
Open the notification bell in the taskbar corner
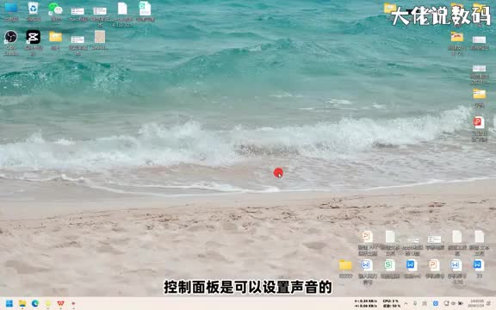coord(489,303)
